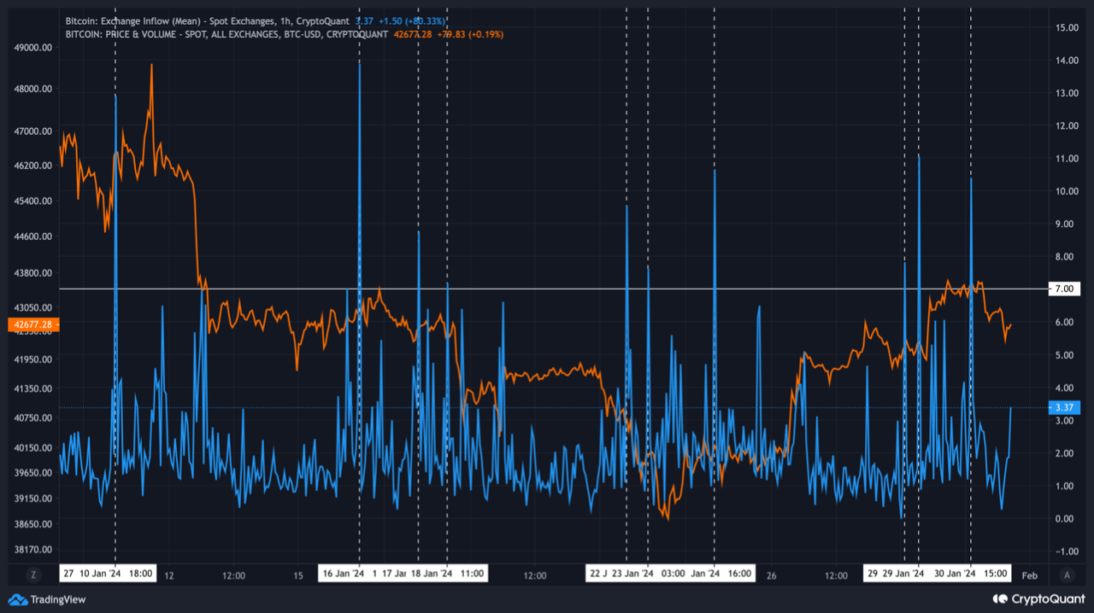The image size is (1094, 613).
Task: Click the 16 Jan '24 date marker
Action: (x=344, y=574)
